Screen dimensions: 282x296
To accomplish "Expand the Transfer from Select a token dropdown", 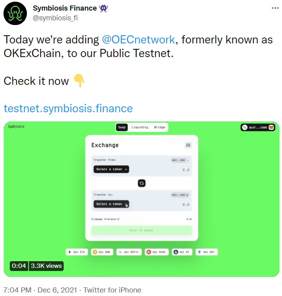I will (111, 169).
